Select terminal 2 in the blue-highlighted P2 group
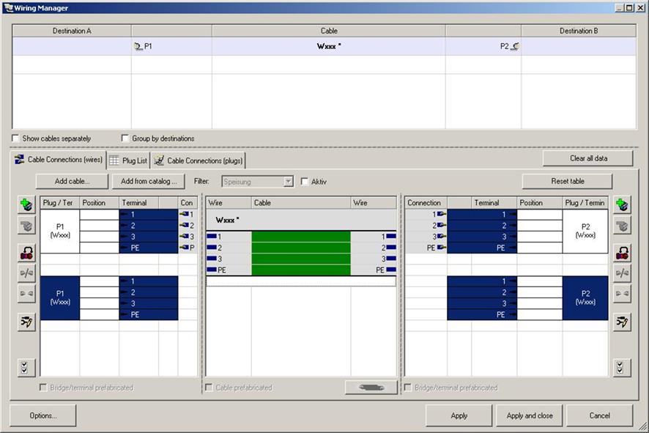Image resolution: width=649 pixels, height=433 pixels. (x=482, y=292)
